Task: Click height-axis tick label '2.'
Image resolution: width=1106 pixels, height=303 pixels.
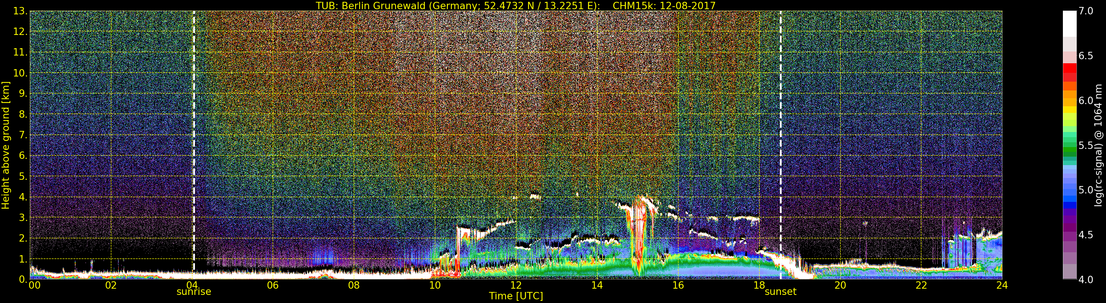Action: click(24, 238)
